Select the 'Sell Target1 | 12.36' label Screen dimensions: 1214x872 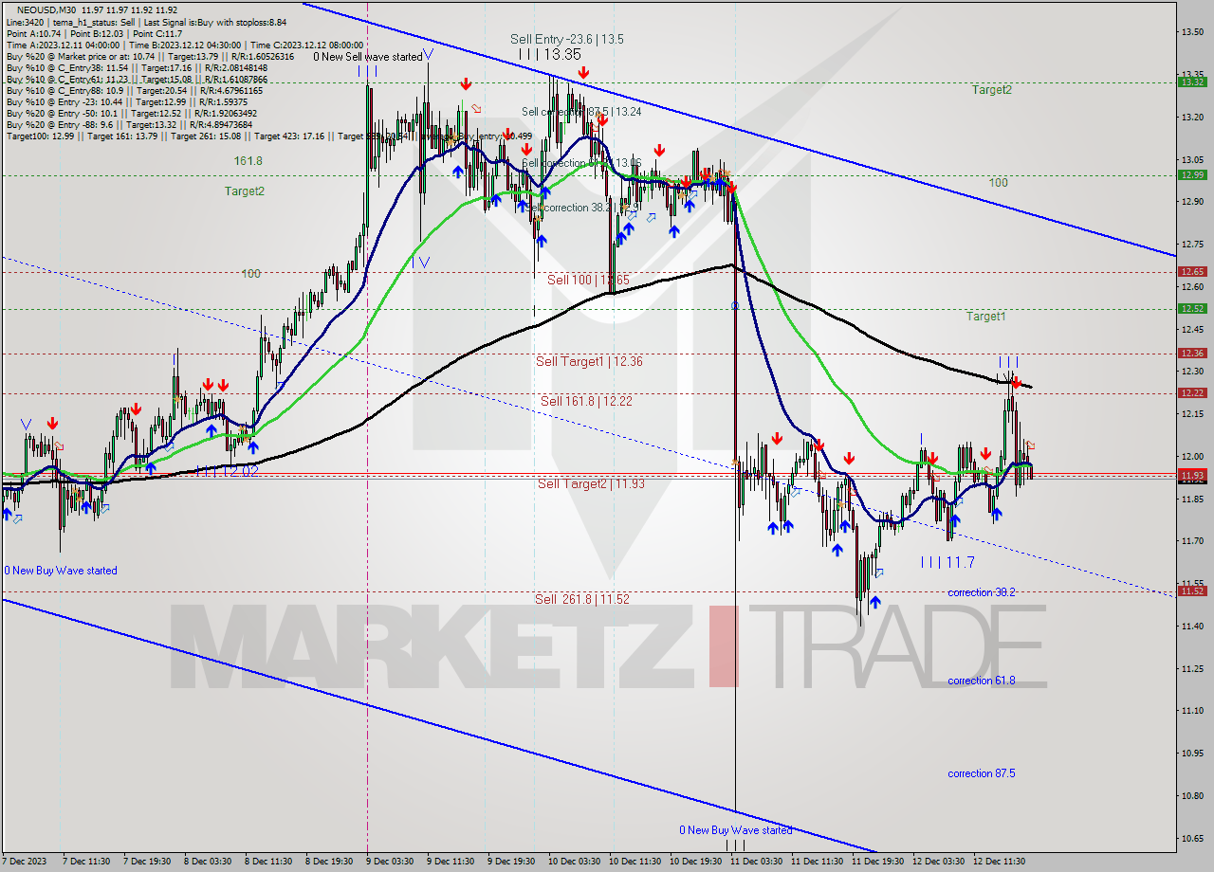[x=589, y=361]
